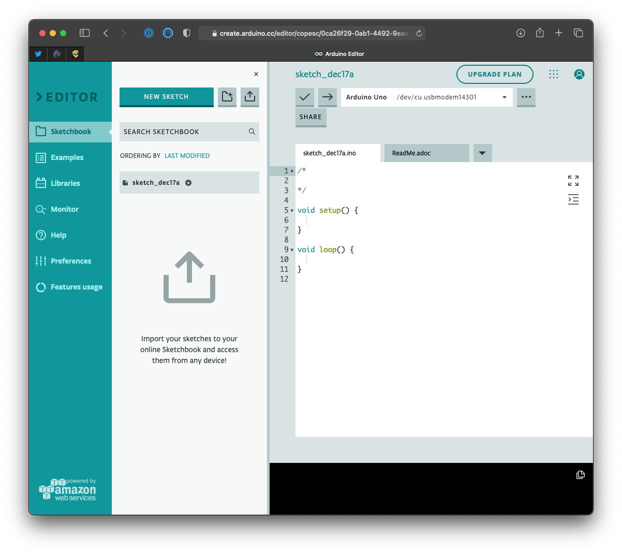622x553 pixels.
Task: Open the three-dots more options button
Action: coord(526,97)
